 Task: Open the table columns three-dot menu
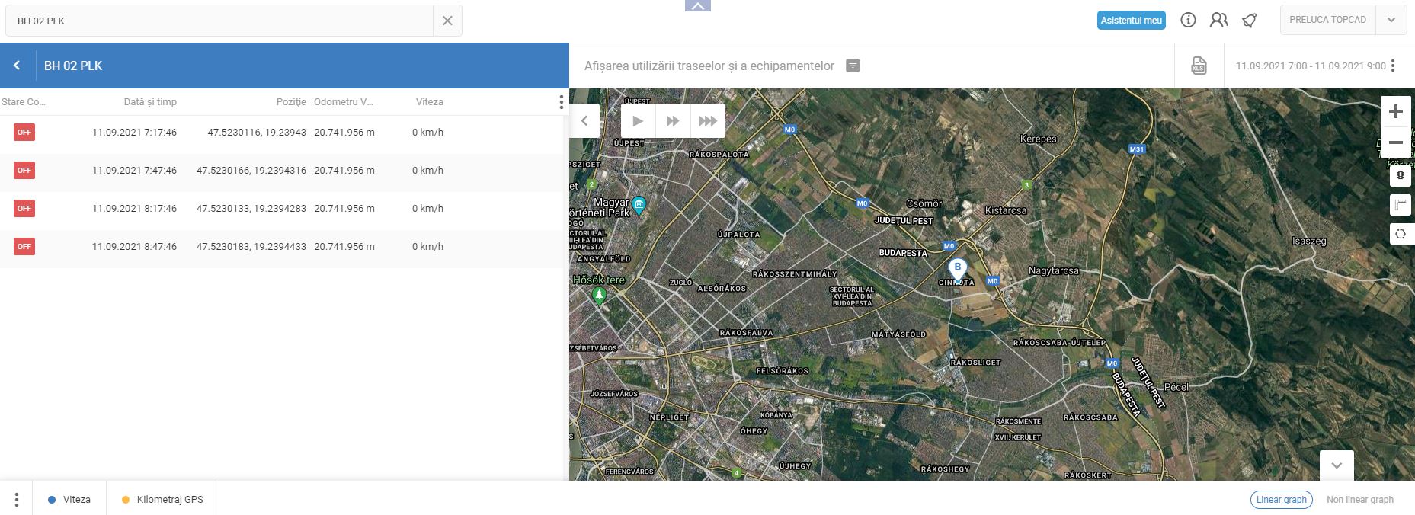(x=562, y=102)
